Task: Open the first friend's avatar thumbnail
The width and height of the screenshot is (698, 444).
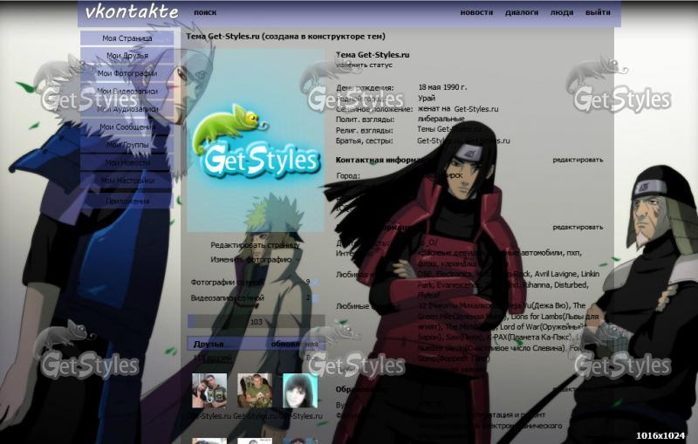Action: (x=209, y=390)
